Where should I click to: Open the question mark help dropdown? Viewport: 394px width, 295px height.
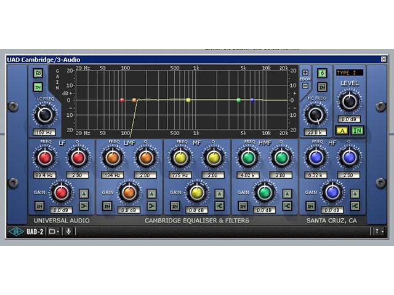(x=379, y=231)
